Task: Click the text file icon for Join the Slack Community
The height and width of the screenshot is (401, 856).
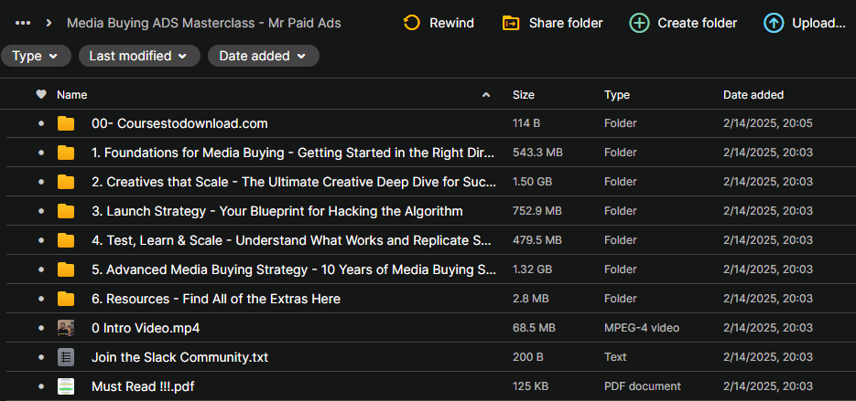Action: pos(66,357)
